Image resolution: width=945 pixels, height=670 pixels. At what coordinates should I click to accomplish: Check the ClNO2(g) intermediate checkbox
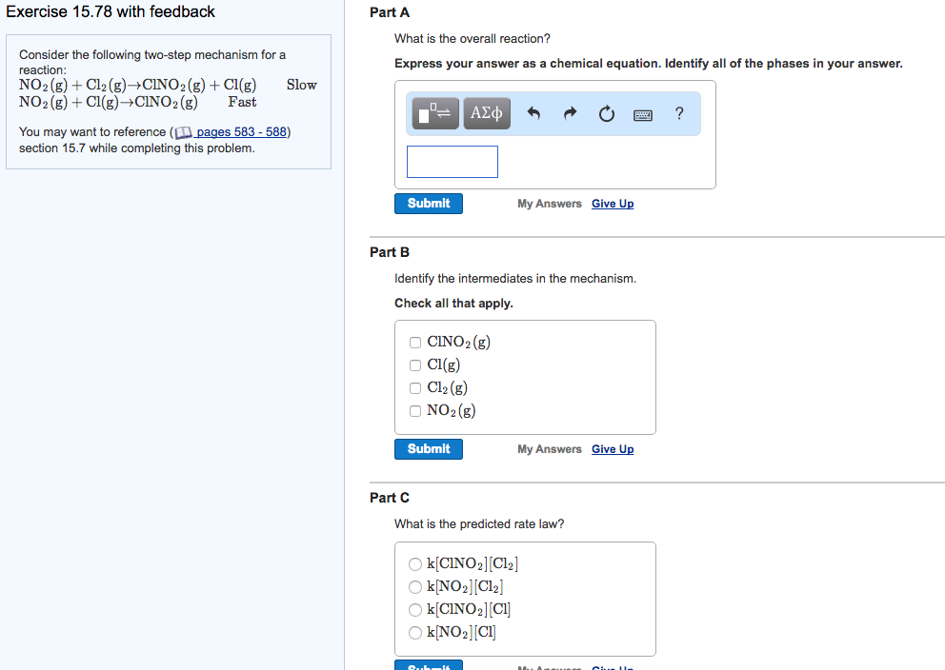coord(415,342)
